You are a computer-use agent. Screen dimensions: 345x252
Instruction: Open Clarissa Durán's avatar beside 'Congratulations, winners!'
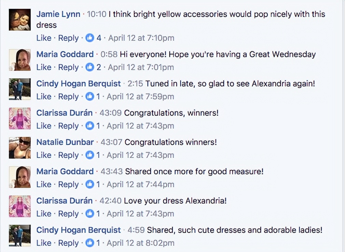(20, 119)
